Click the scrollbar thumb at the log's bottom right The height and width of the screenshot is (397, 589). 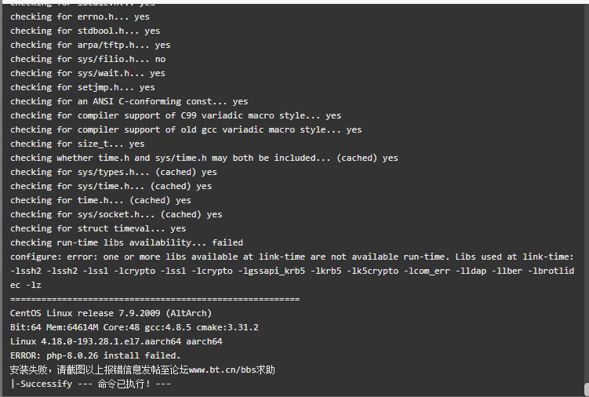tap(587, 389)
